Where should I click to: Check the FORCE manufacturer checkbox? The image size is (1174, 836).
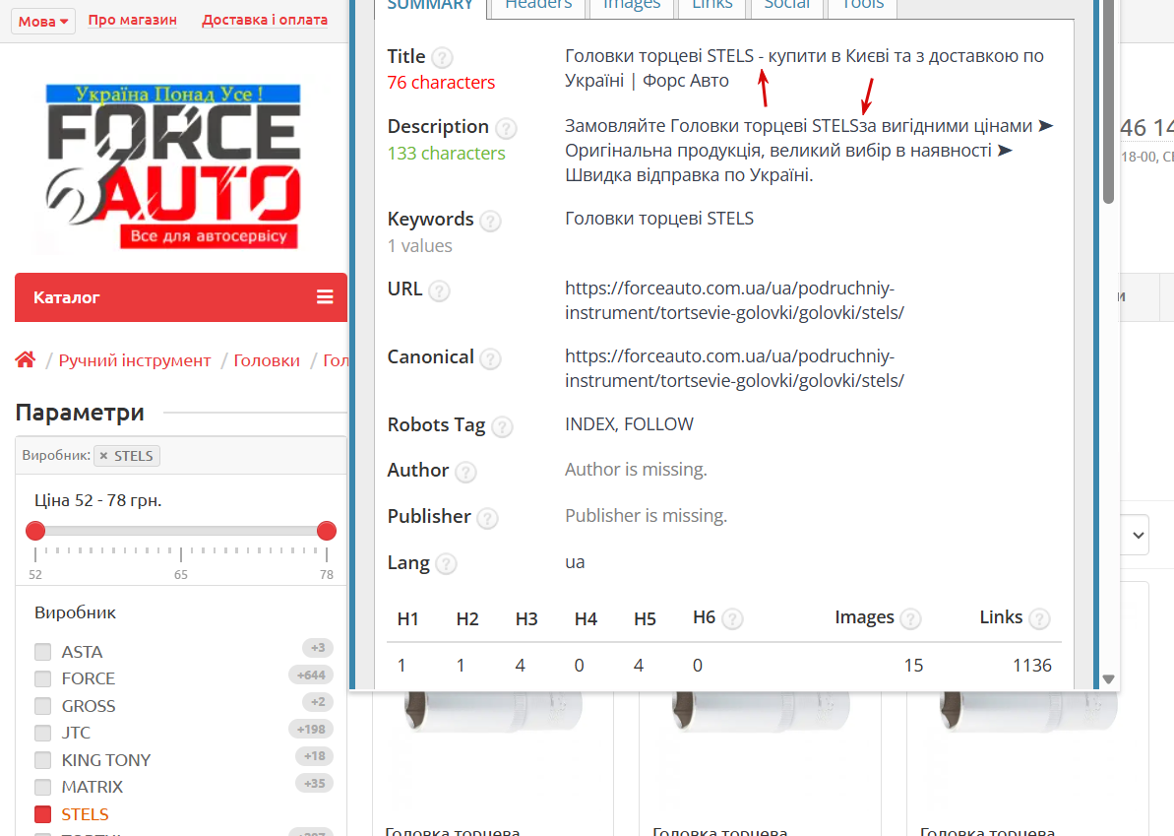pyautogui.click(x=42, y=678)
